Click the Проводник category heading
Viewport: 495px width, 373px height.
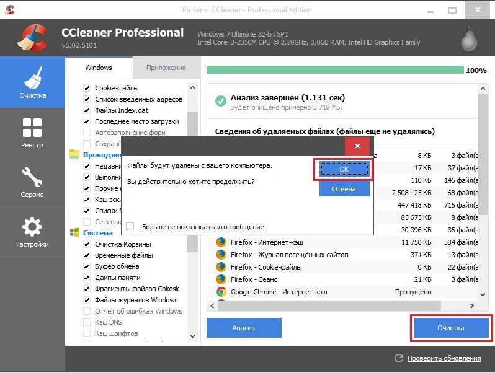tap(102, 155)
